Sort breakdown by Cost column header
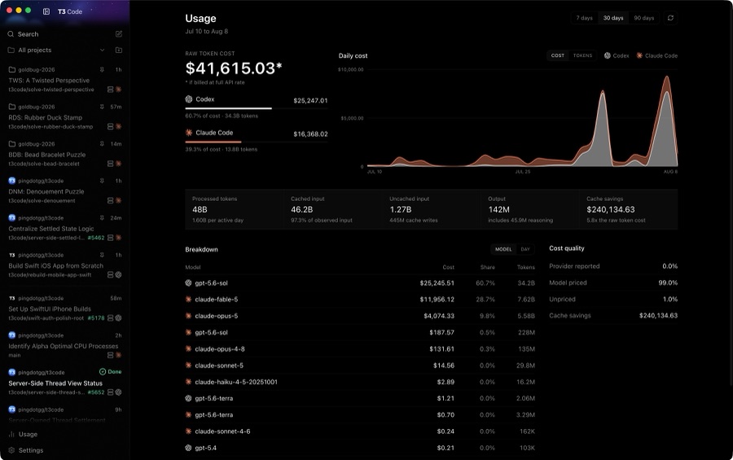 point(448,267)
